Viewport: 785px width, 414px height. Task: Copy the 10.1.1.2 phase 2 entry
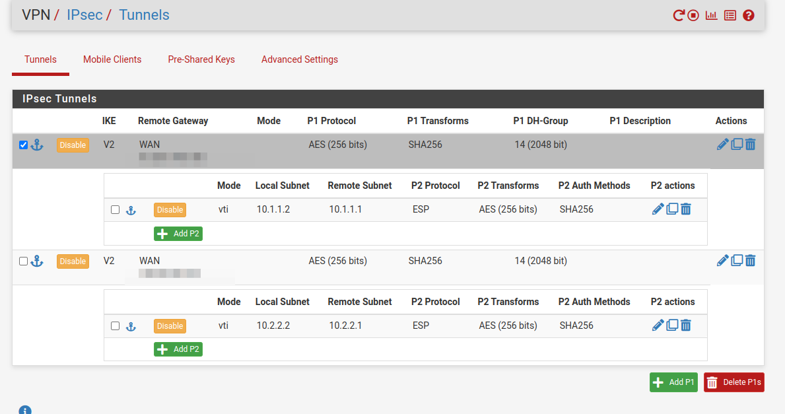(672, 209)
